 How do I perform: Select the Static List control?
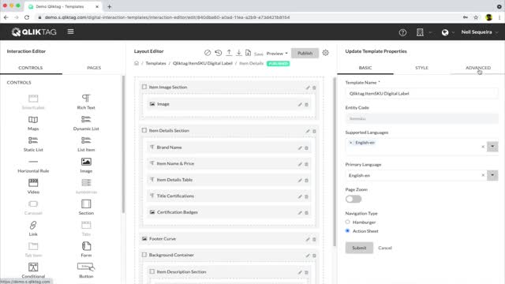tap(33, 144)
